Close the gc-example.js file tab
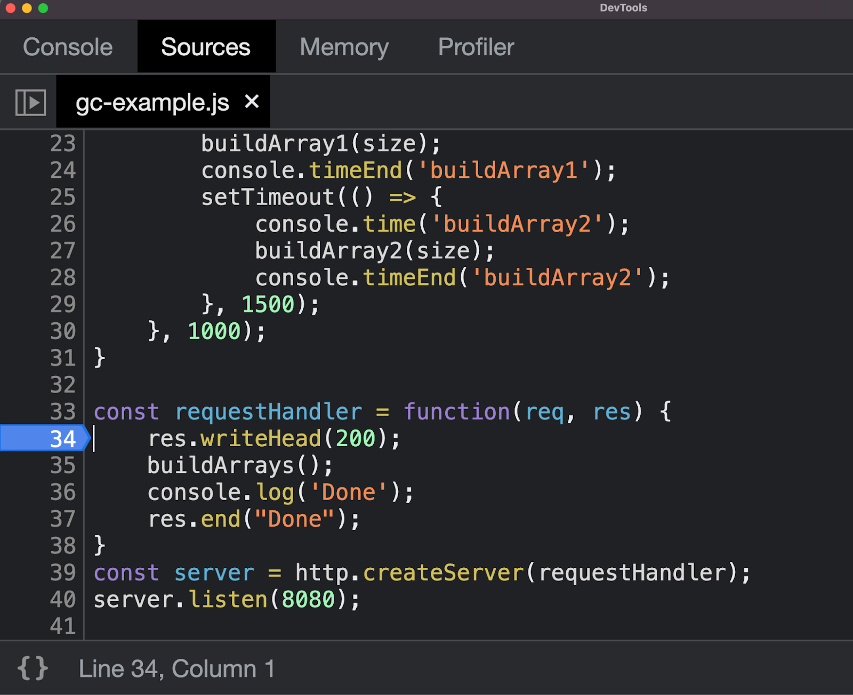This screenshot has width=853, height=695. click(x=252, y=101)
